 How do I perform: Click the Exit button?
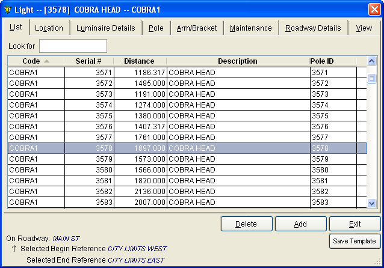point(355,224)
